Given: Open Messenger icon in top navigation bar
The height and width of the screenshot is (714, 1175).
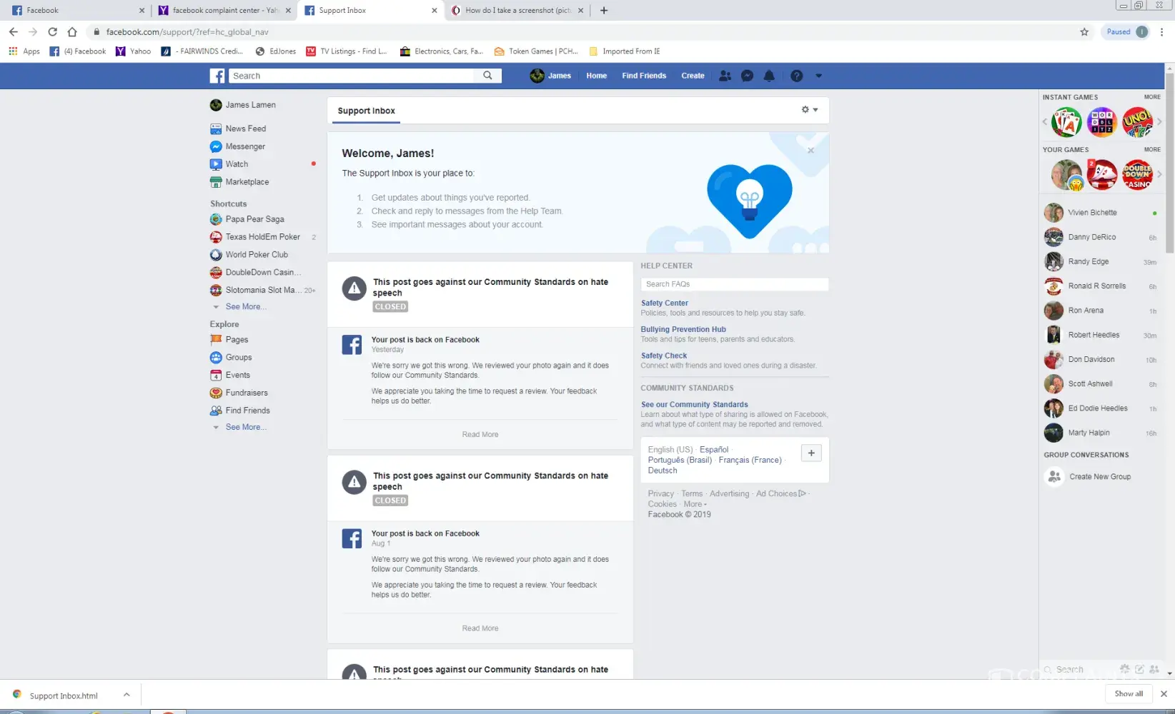Looking at the screenshot, I should click(x=747, y=76).
